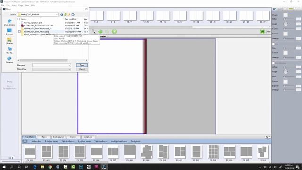
Task: Enable the Drop Shadow checkbox in properties panel
Action: click(x=273, y=63)
